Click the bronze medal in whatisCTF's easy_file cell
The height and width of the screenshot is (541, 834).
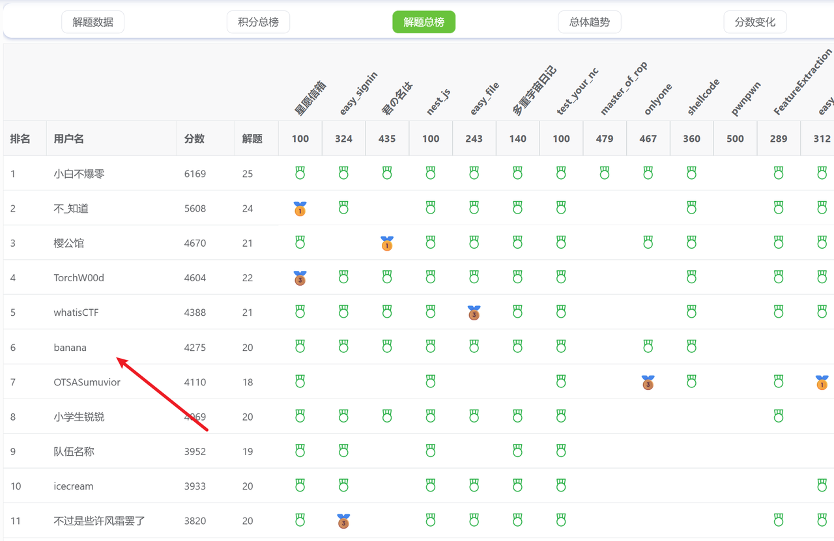pos(474,312)
